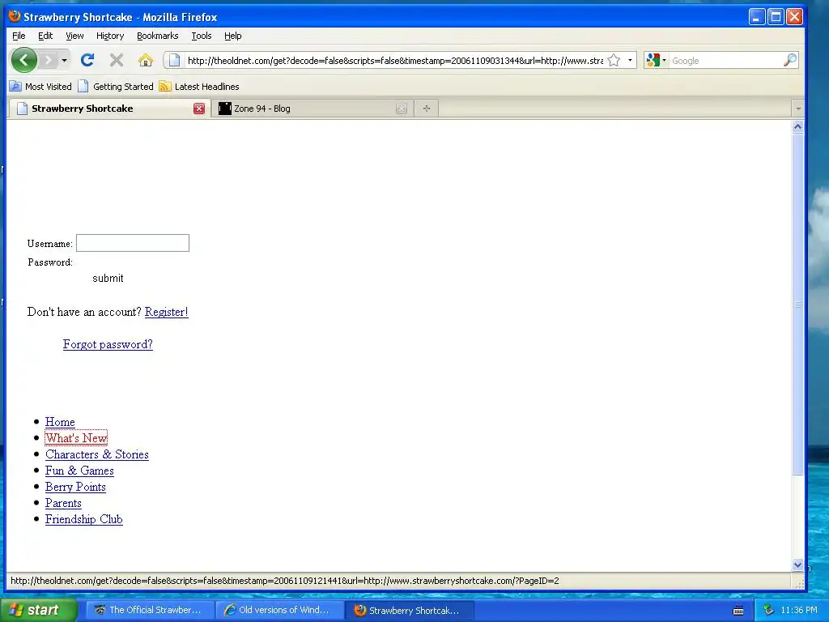The image size is (829, 622).
Task: Switch to The Official Strawber... taskbar window
Action: (x=150, y=610)
